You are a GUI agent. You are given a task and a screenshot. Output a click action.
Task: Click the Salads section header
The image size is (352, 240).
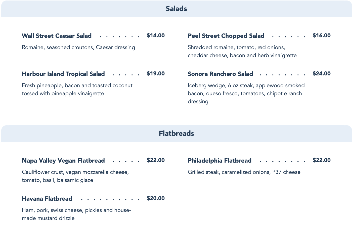pyautogui.click(x=176, y=9)
